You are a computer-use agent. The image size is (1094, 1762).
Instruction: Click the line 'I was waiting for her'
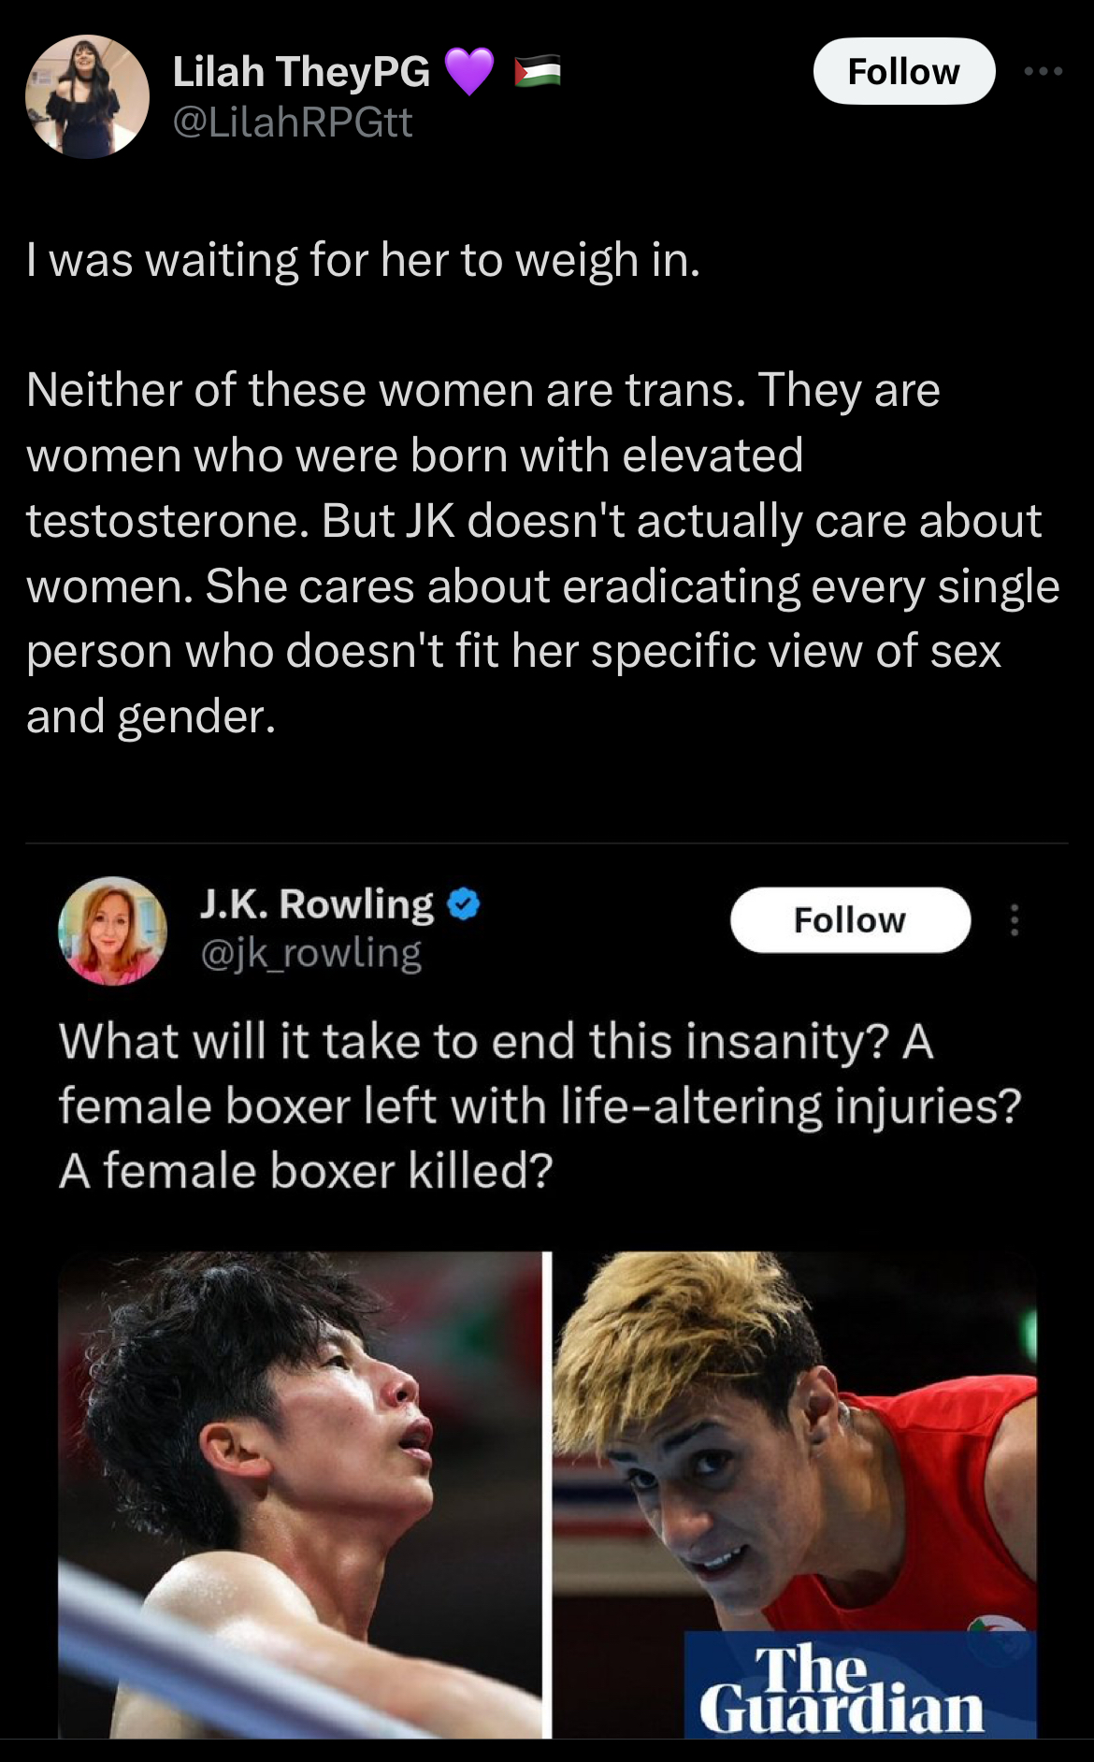[363, 260]
